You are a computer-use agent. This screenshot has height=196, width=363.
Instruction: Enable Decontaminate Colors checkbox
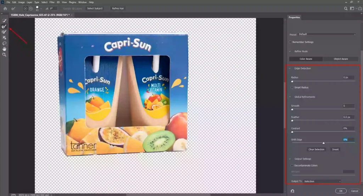tap(292, 166)
